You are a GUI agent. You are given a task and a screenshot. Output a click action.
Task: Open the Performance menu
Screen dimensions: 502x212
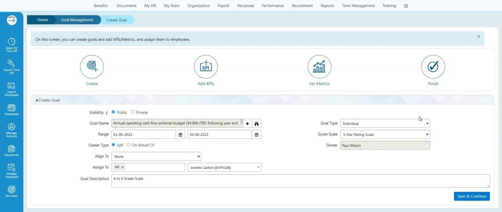(x=273, y=6)
